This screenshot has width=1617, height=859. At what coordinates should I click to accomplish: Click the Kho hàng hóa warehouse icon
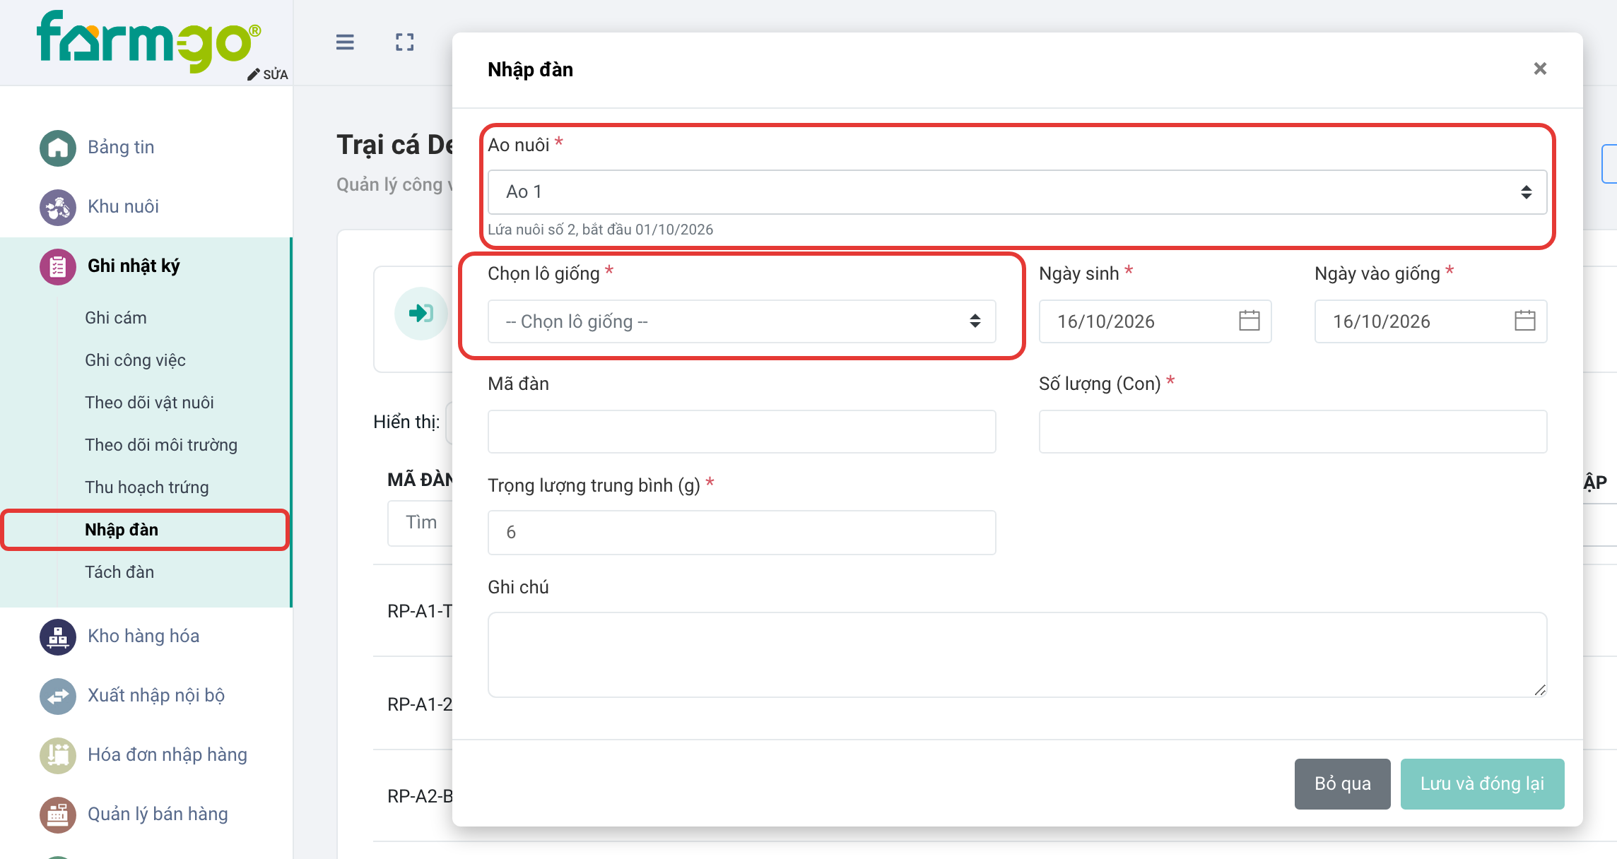pos(58,636)
